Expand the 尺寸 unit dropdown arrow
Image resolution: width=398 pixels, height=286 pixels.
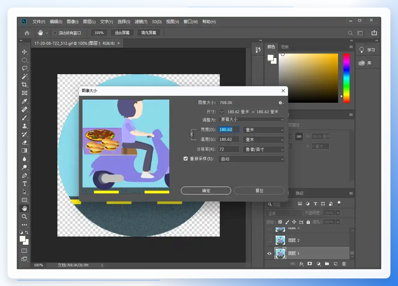click(x=222, y=112)
